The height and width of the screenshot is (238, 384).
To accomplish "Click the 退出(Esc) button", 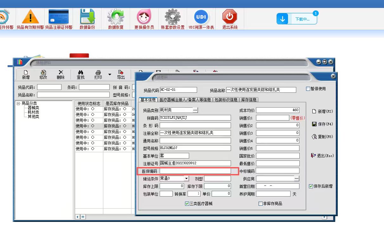I will click(323, 156).
